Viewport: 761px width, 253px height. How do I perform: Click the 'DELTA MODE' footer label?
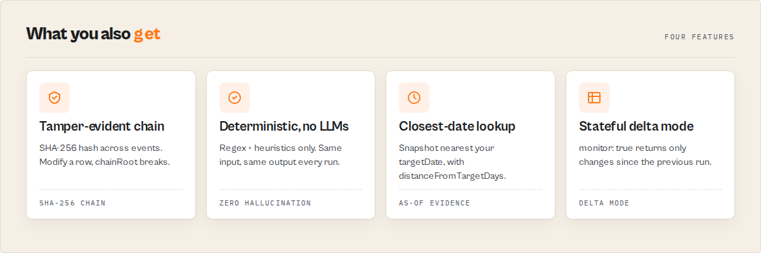[x=604, y=203]
